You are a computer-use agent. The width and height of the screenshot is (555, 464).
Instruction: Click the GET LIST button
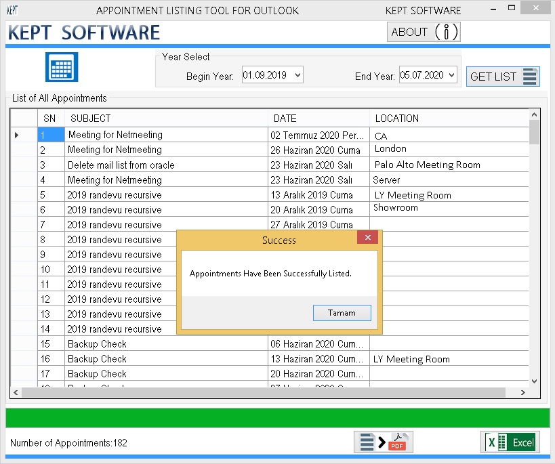tap(503, 77)
